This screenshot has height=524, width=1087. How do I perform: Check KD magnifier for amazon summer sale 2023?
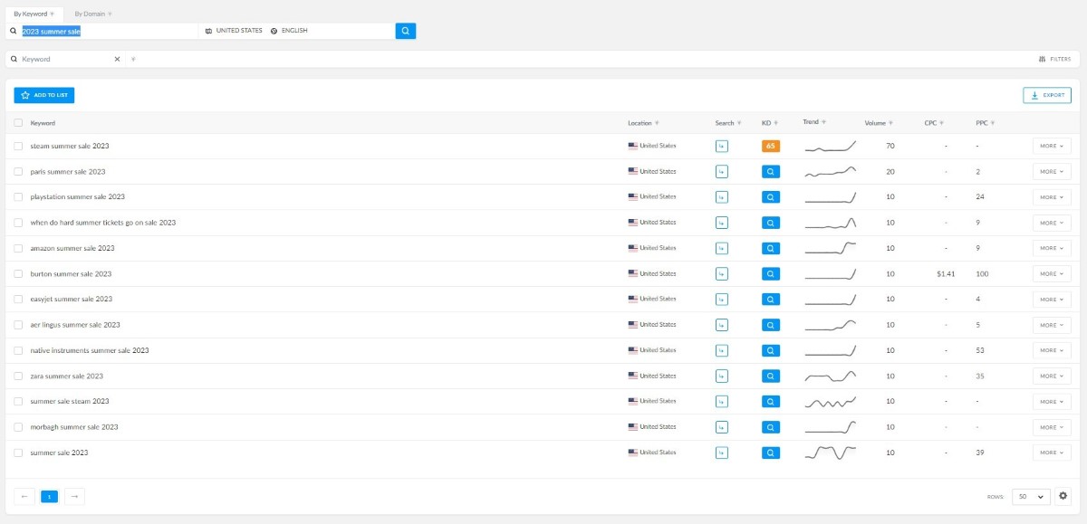[771, 248]
